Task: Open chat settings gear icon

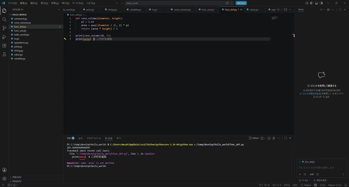Action: 328,10
